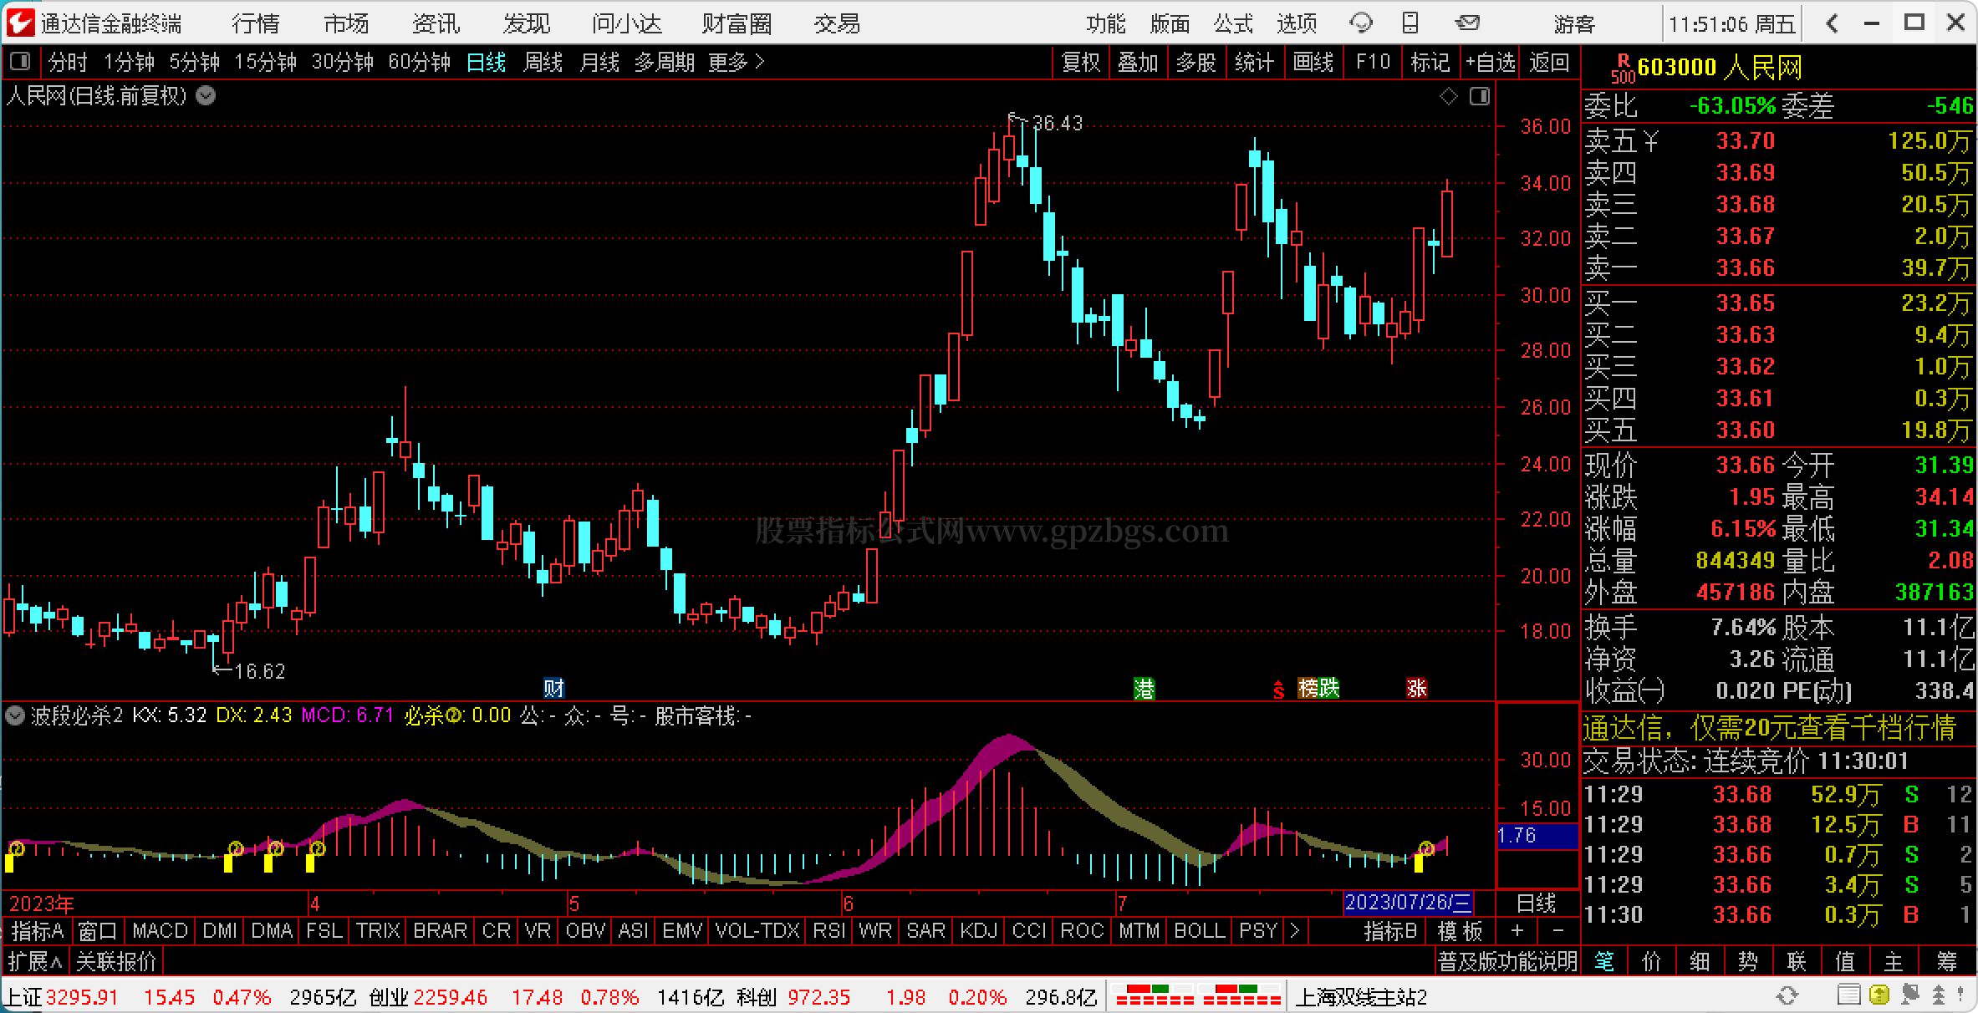Viewport: 1978px width, 1013px height.
Task: Click the Tongdaxin red logo icon
Action: pos(21,23)
